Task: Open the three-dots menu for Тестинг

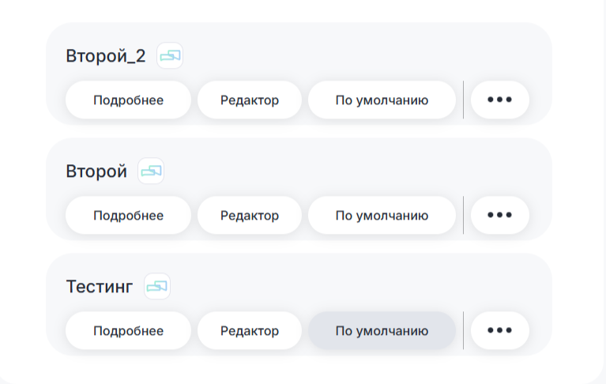Action: (499, 331)
